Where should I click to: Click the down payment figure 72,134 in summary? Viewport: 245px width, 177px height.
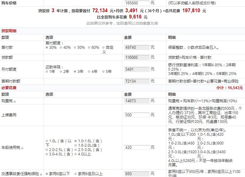100,10
